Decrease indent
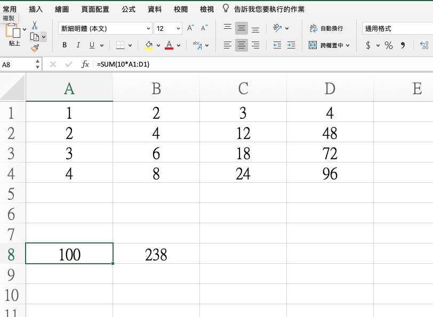Viewport: 433px width, 317px height. pyautogui.click(x=277, y=45)
